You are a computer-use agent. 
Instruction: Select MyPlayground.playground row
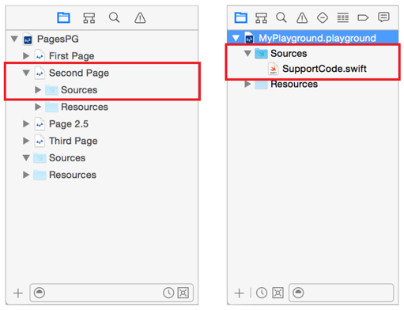pyautogui.click(x=313, y=38)
